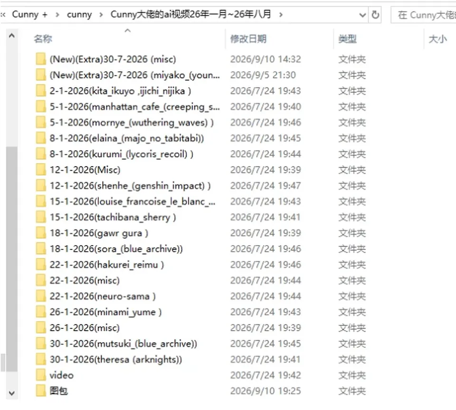This screenshot has width=456, height=410.
Task: Click the scrollbar down arrow
Action: click(x=11, y=393)
